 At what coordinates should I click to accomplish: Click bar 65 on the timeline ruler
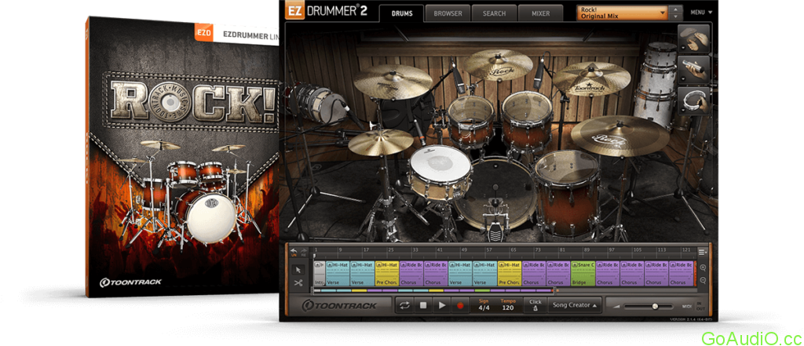point(513,250)
